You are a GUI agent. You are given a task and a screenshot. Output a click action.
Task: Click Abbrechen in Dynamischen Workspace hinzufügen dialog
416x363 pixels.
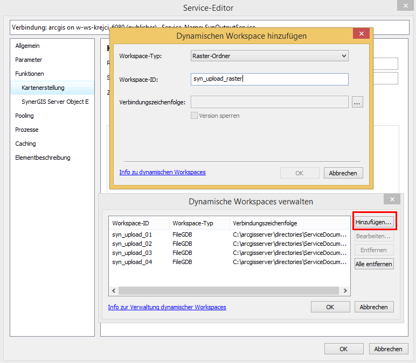(343, 173)
